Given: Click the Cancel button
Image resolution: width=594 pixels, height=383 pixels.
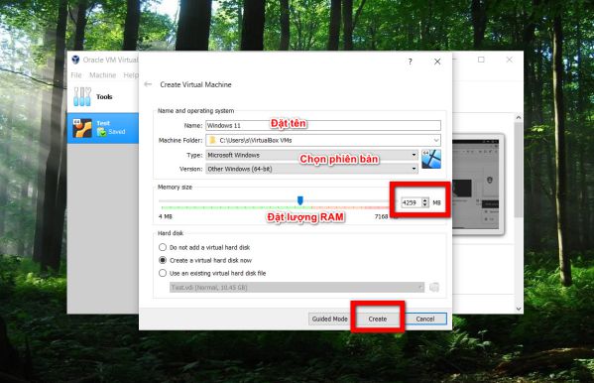Looking at the screenshot, I should tap(425, 319).
